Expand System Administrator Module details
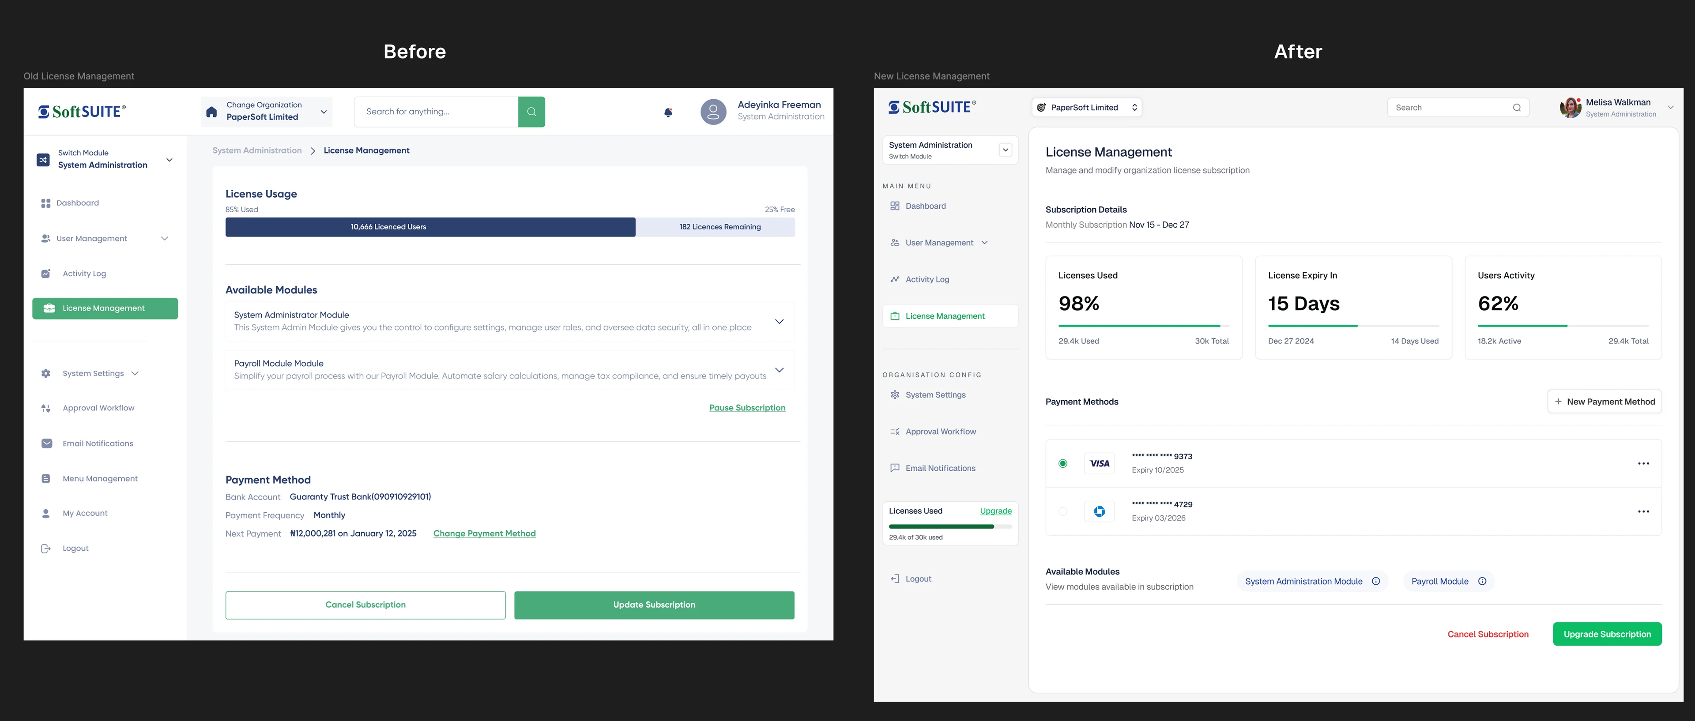Screen dimensions: 1695x721 (x=778, y=322)
